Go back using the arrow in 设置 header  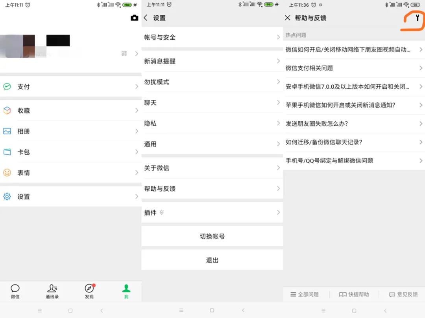(146, 18)
